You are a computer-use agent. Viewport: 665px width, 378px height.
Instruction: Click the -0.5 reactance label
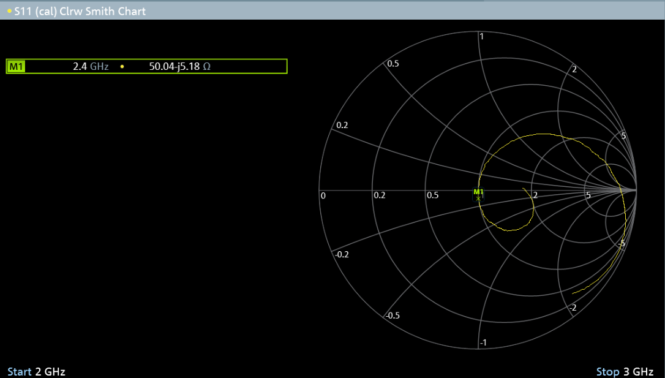click(x=393, y=316)
